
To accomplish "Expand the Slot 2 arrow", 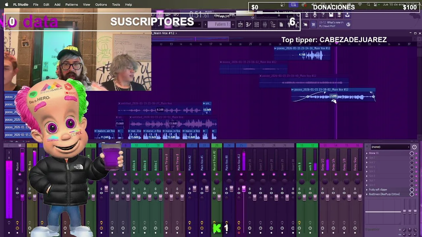I will point(367,158).
